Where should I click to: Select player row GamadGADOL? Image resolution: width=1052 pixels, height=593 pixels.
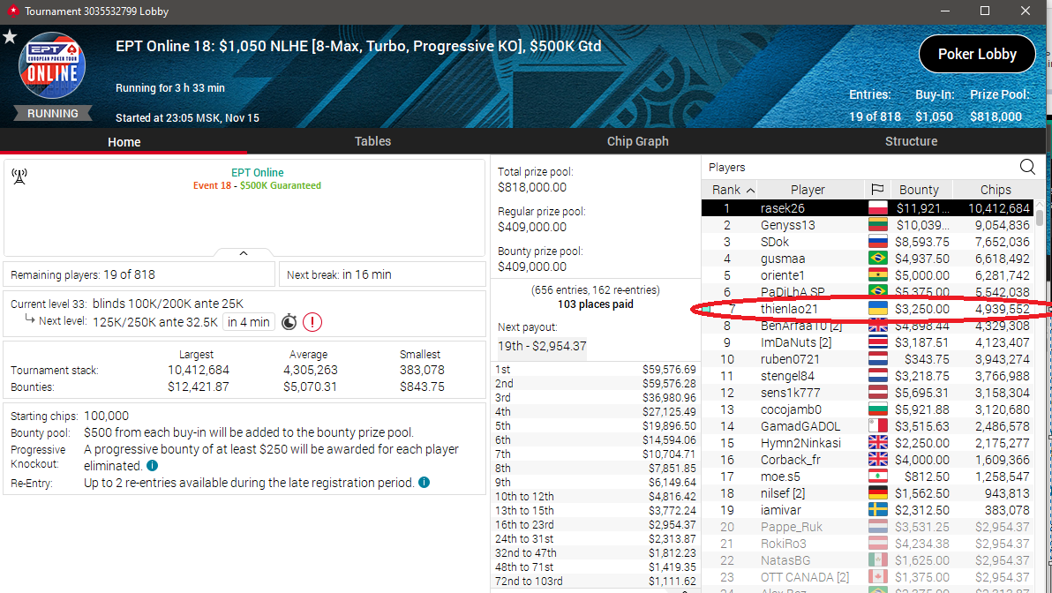click(x=868, y=426)
